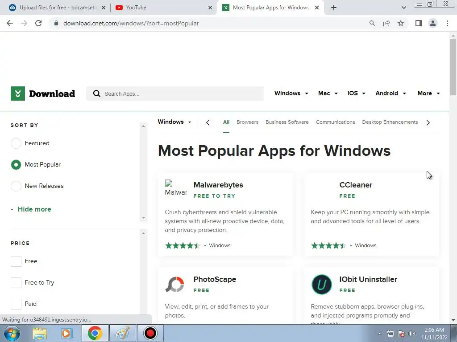The width and height of the screenshot is (457, 342).
Task: Show next categories with right chevron
Action: coord(428,123)
